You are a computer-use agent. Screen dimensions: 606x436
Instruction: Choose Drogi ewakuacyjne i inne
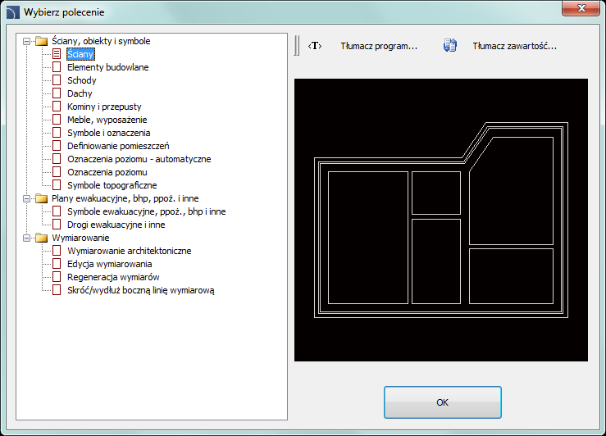pyautogui.click(x=116, y=225)
